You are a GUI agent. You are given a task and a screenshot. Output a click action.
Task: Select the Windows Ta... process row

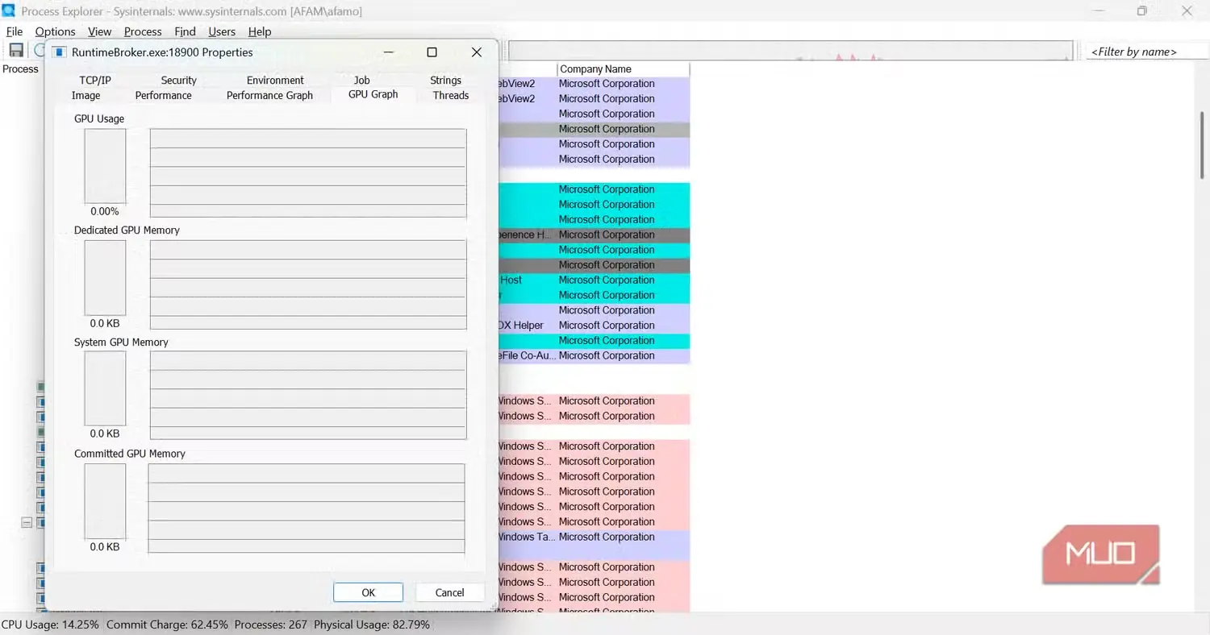pos(594,537)
